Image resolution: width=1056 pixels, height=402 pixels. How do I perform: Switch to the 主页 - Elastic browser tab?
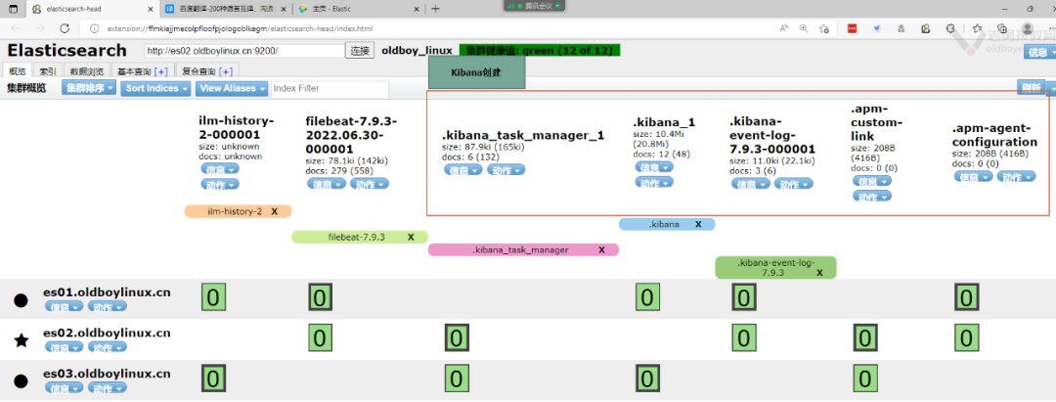pos(358,9)
